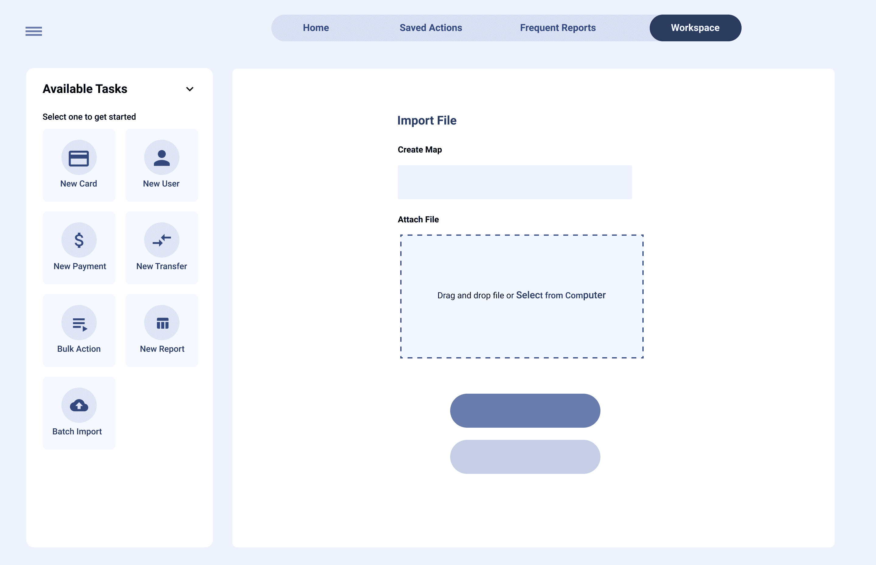Select the New Transfer task icon

[x=161, y=240]
